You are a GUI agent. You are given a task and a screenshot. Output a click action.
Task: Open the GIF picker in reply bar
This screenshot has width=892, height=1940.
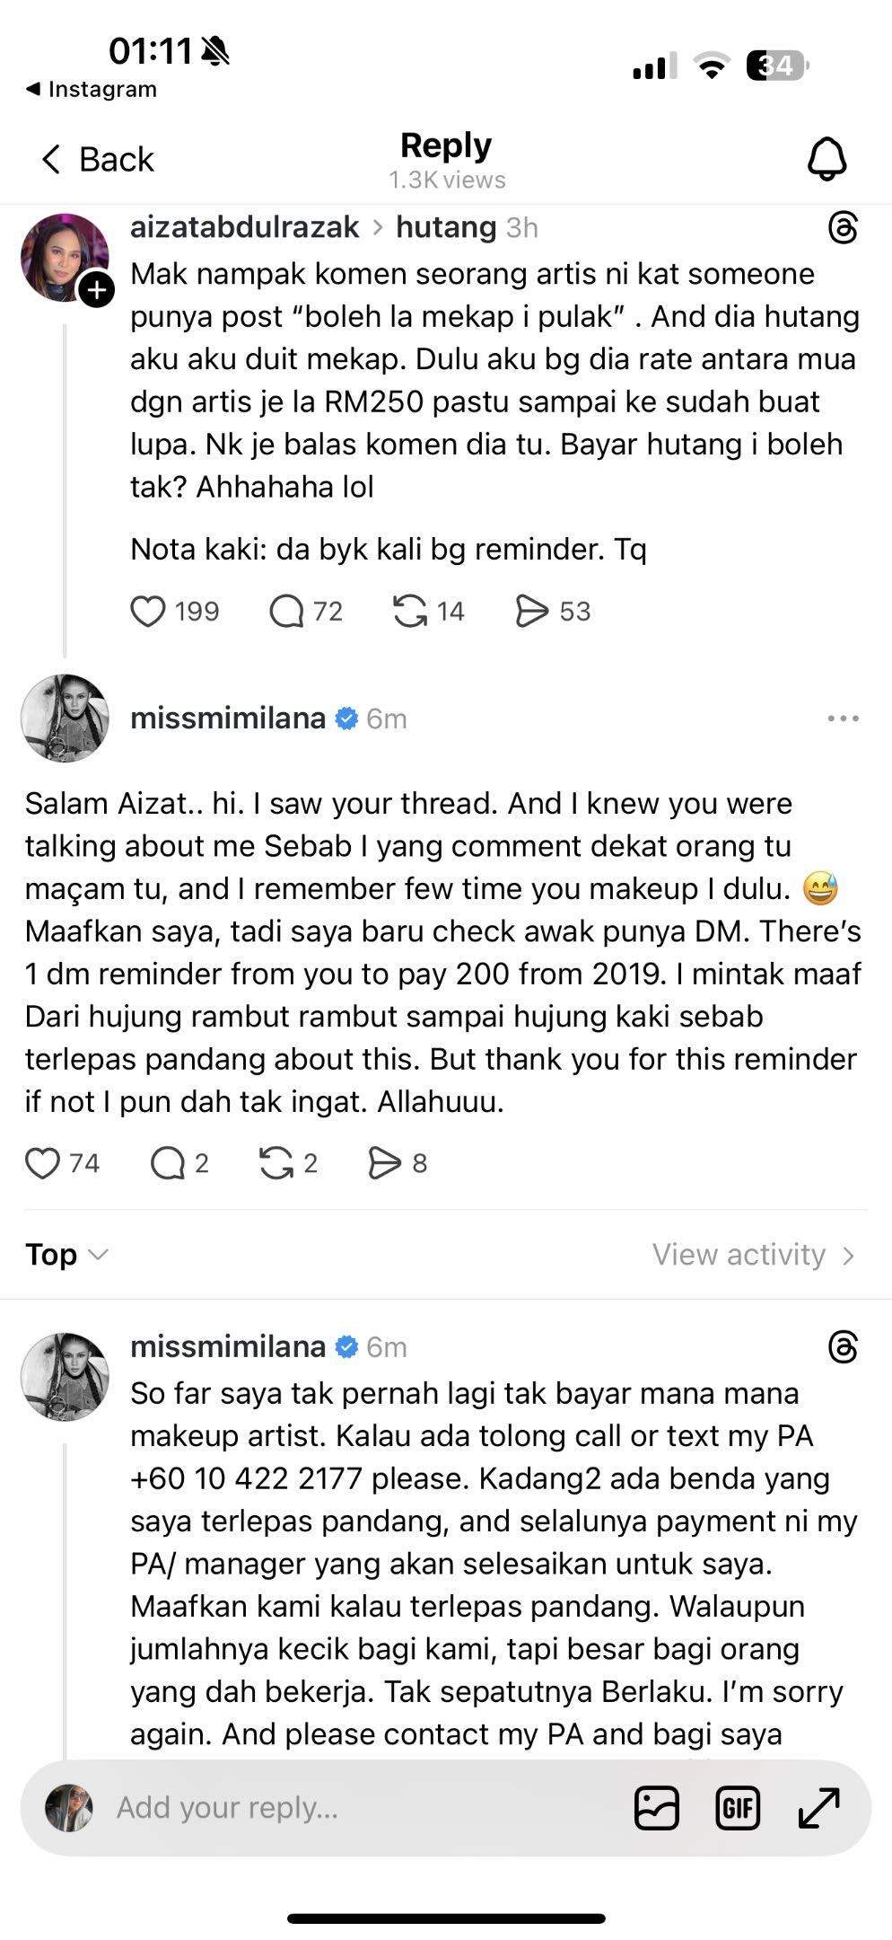(x=738, y=1807)
